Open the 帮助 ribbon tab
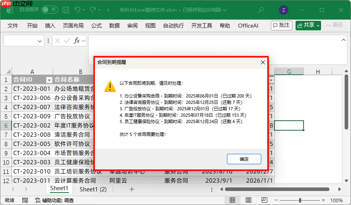 [x=225, y=26]
